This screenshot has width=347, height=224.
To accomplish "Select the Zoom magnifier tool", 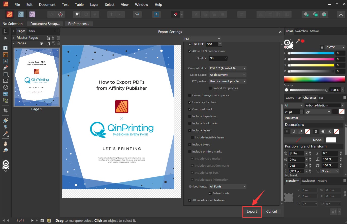I will (6, 150).
